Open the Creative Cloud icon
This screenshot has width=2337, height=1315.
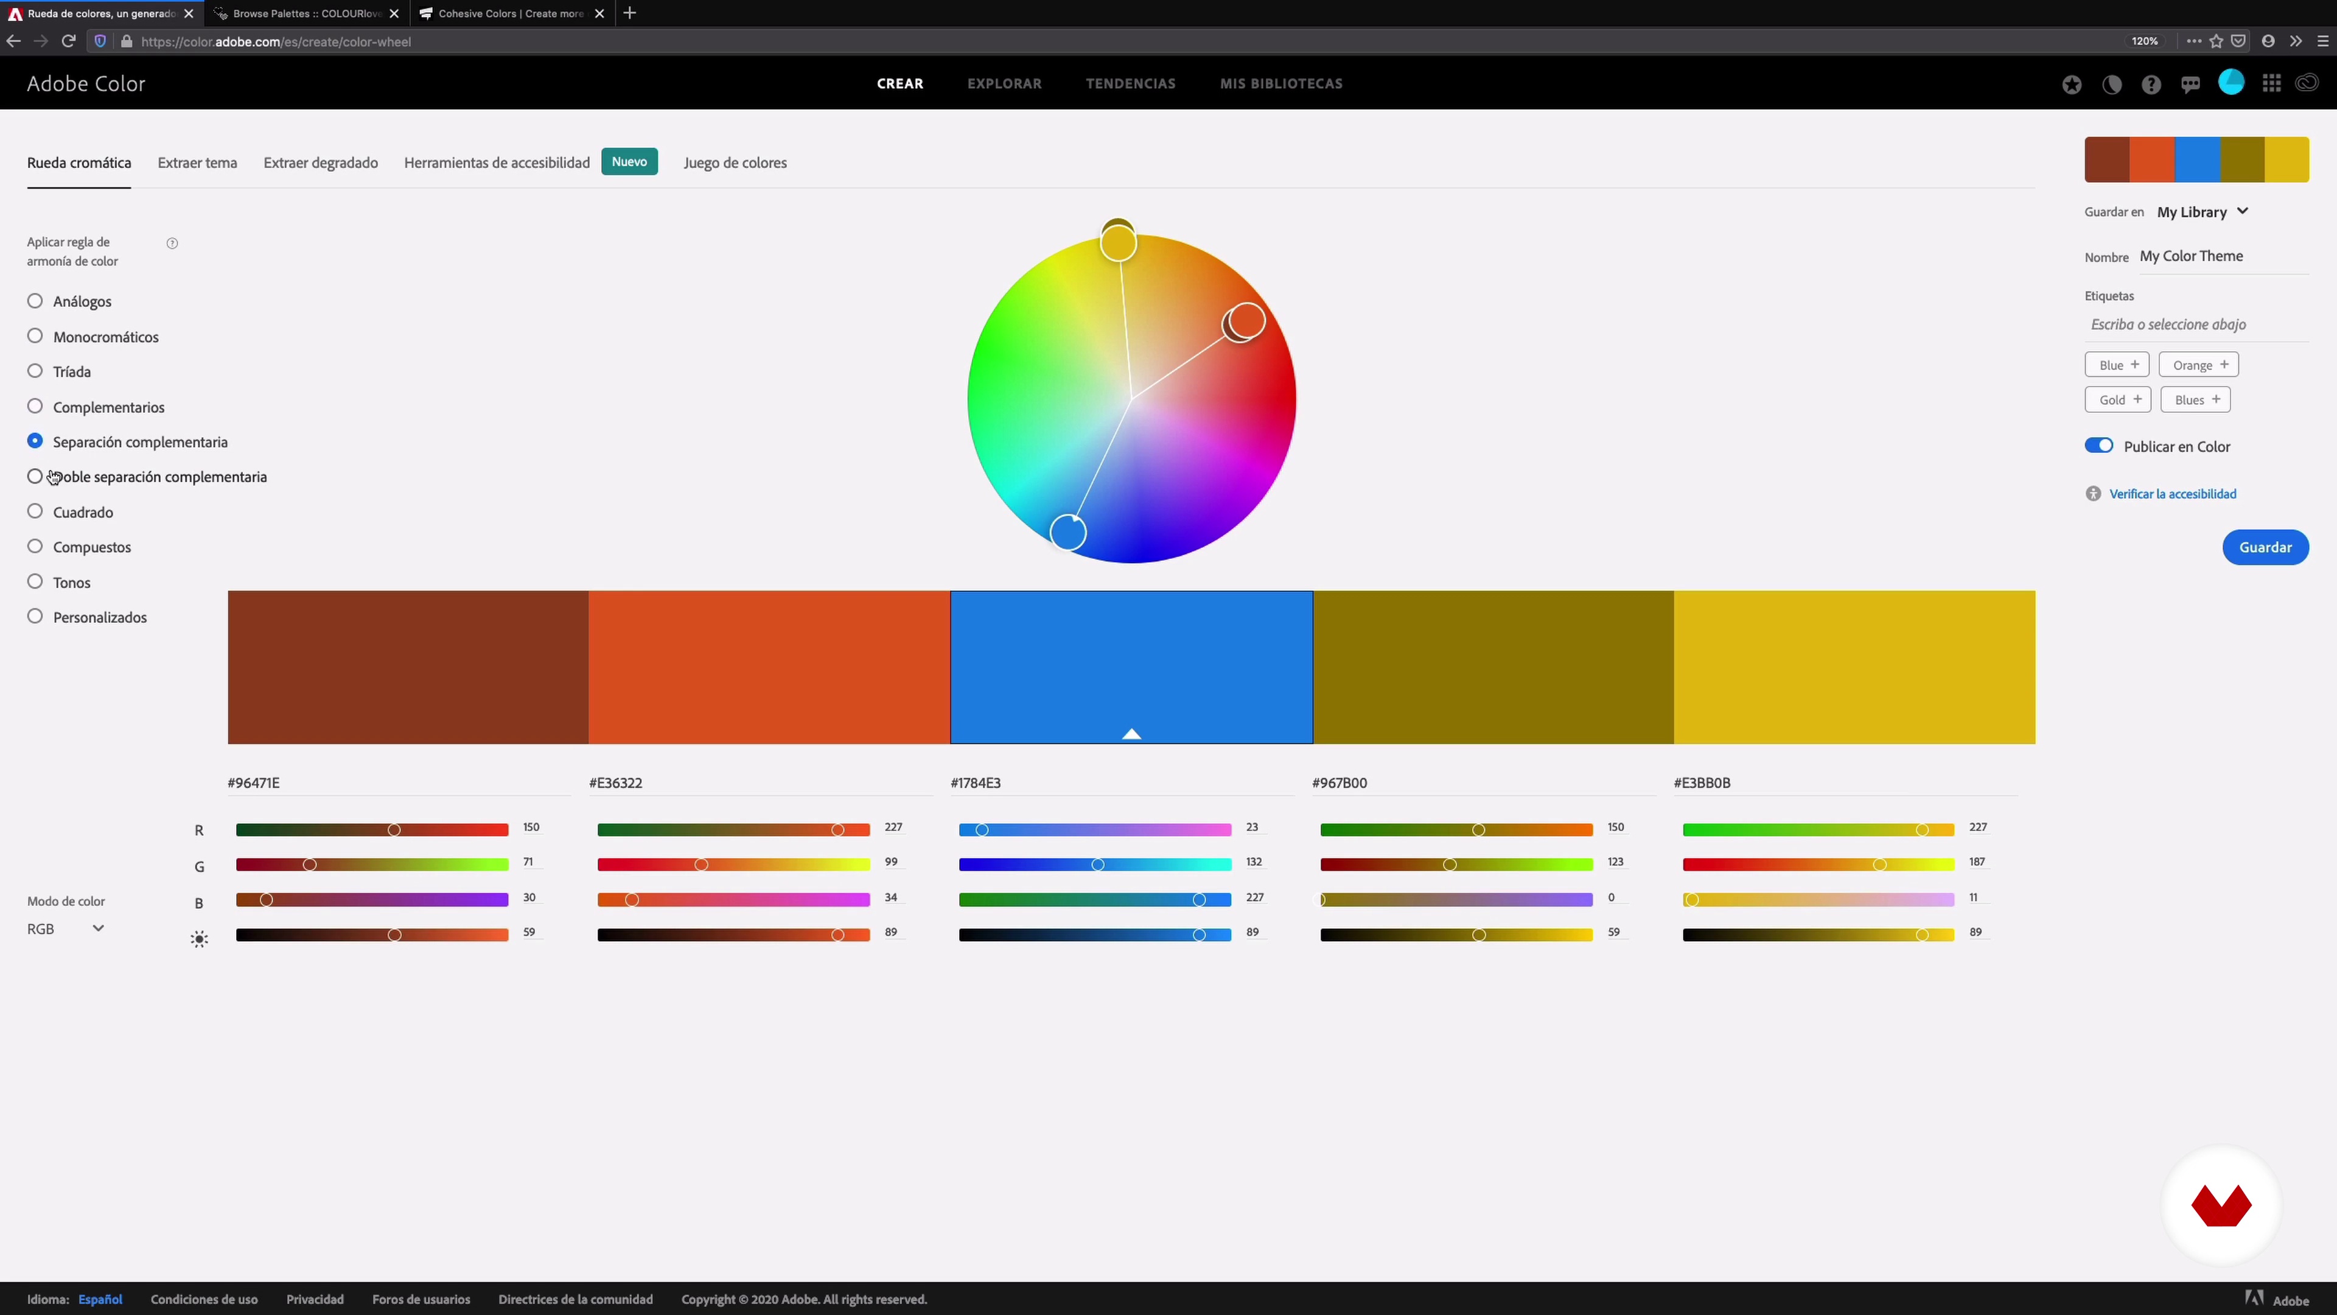(x=2307, y=83)
